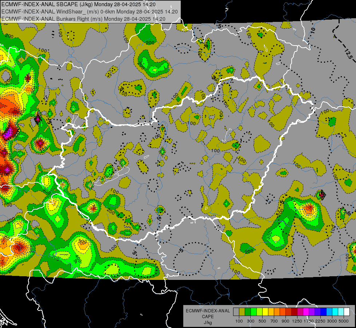Click the 300 value under the legend bar
This screenshot has height=328, width=356.
pos(251,321)
